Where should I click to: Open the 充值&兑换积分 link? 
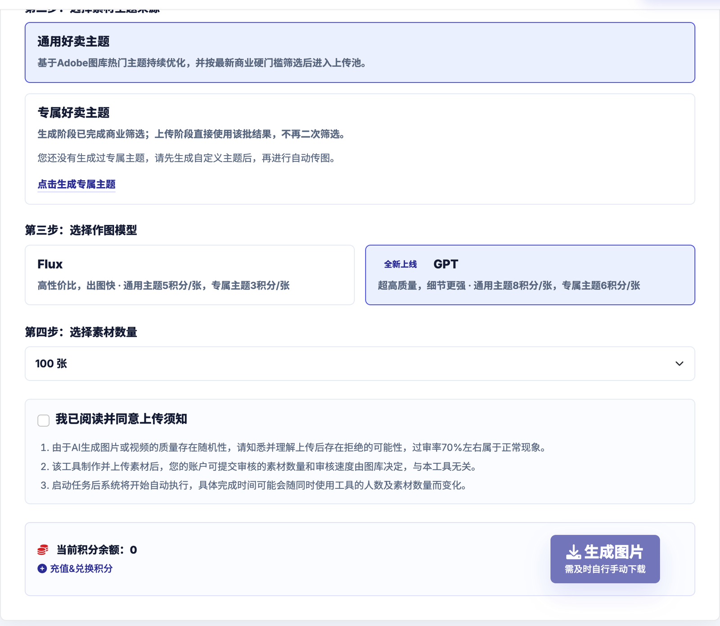[81, 568]
